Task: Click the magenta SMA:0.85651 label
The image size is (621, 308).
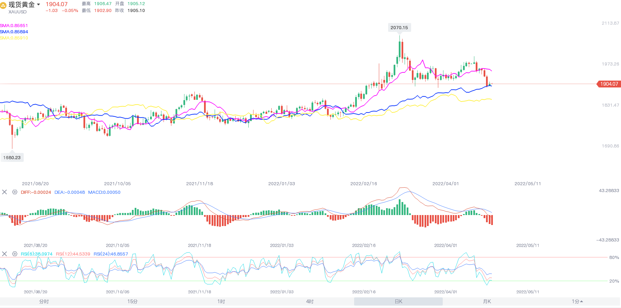Action: point(14,25)
